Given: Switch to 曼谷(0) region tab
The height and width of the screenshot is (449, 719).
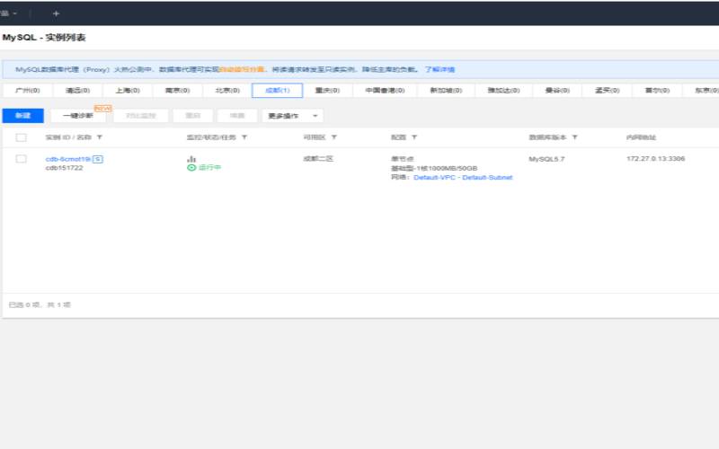Looking at the screenshot, I should coord(557,91).
